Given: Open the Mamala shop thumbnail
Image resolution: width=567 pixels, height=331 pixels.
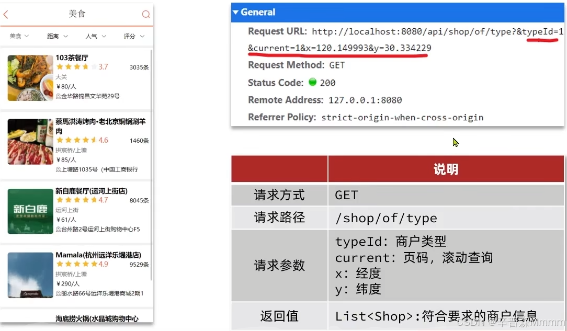Looking at the screenshot, I should (x=30, y=275).
